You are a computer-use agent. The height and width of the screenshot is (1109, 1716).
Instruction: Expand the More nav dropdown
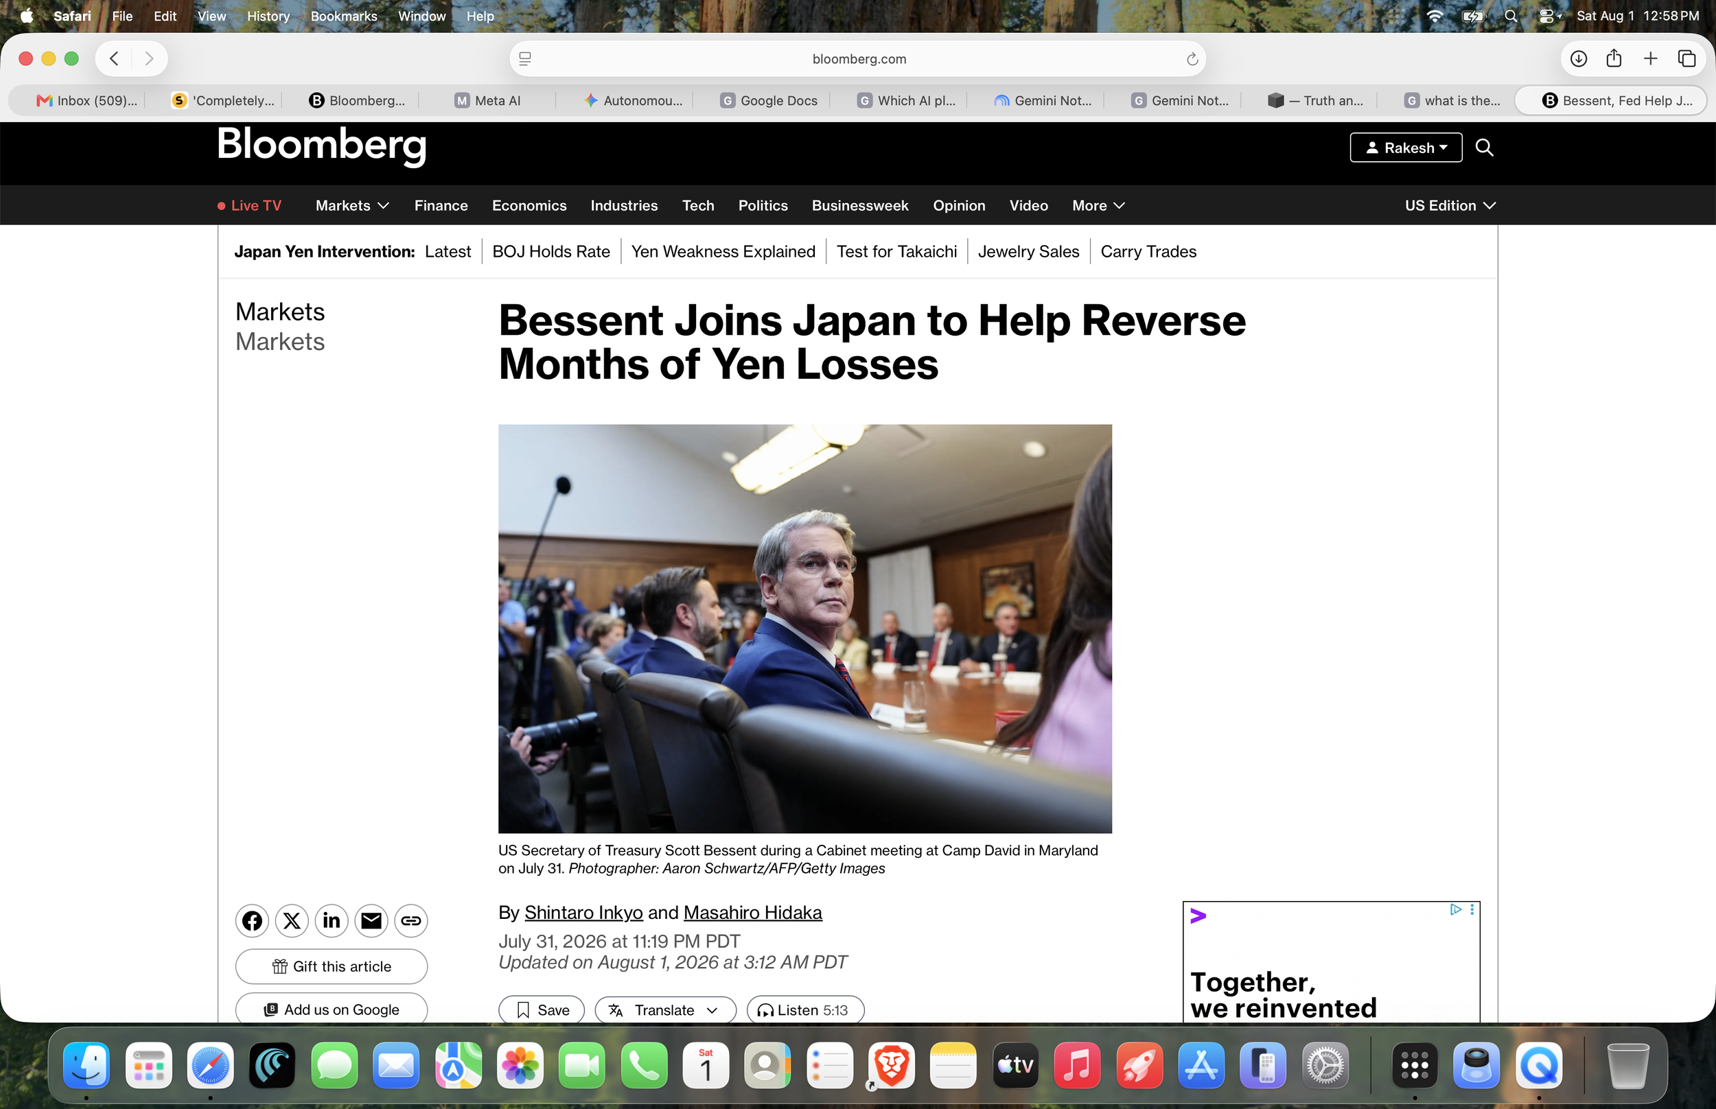pyautogui.click(x=1098, y=206)
